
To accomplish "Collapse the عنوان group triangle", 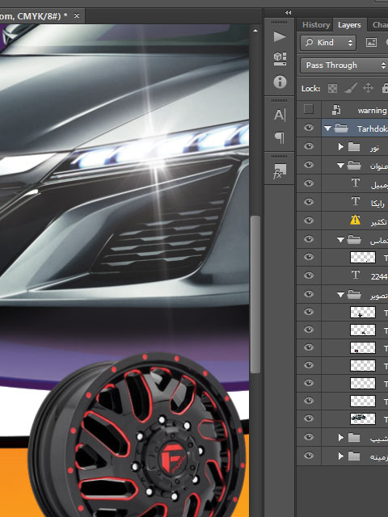I will coord(341,166).
